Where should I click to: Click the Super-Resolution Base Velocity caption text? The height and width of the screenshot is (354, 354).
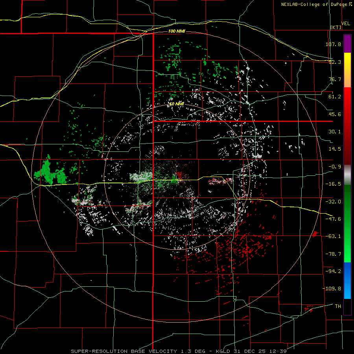pos(179,351)
